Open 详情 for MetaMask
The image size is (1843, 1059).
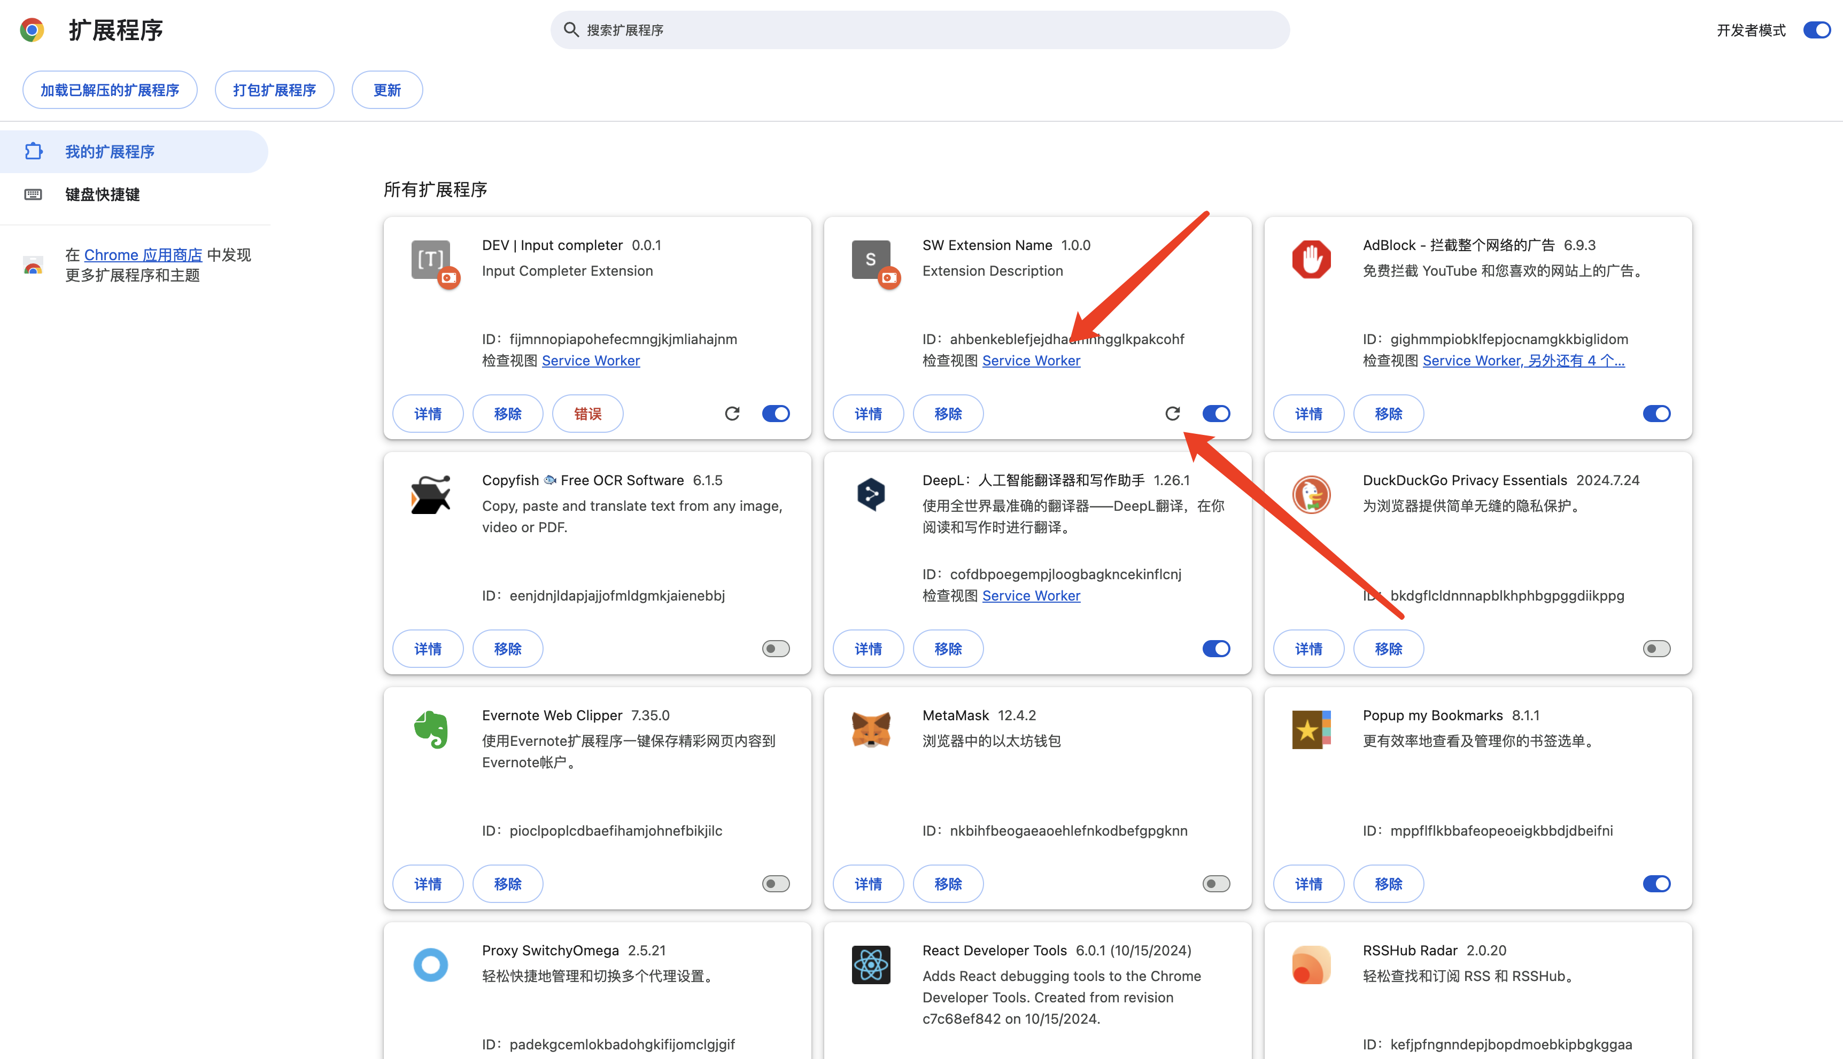(x=868, y=884)
